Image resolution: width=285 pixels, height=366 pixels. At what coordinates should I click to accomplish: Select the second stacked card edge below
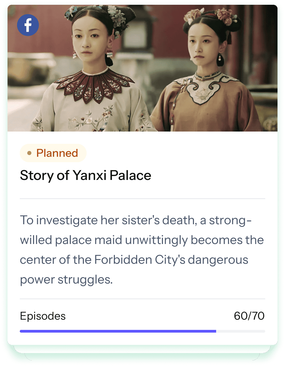coord(142,349)
